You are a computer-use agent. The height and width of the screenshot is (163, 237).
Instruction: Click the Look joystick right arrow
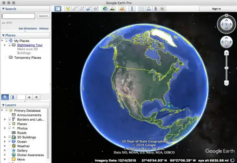[231, 24]
